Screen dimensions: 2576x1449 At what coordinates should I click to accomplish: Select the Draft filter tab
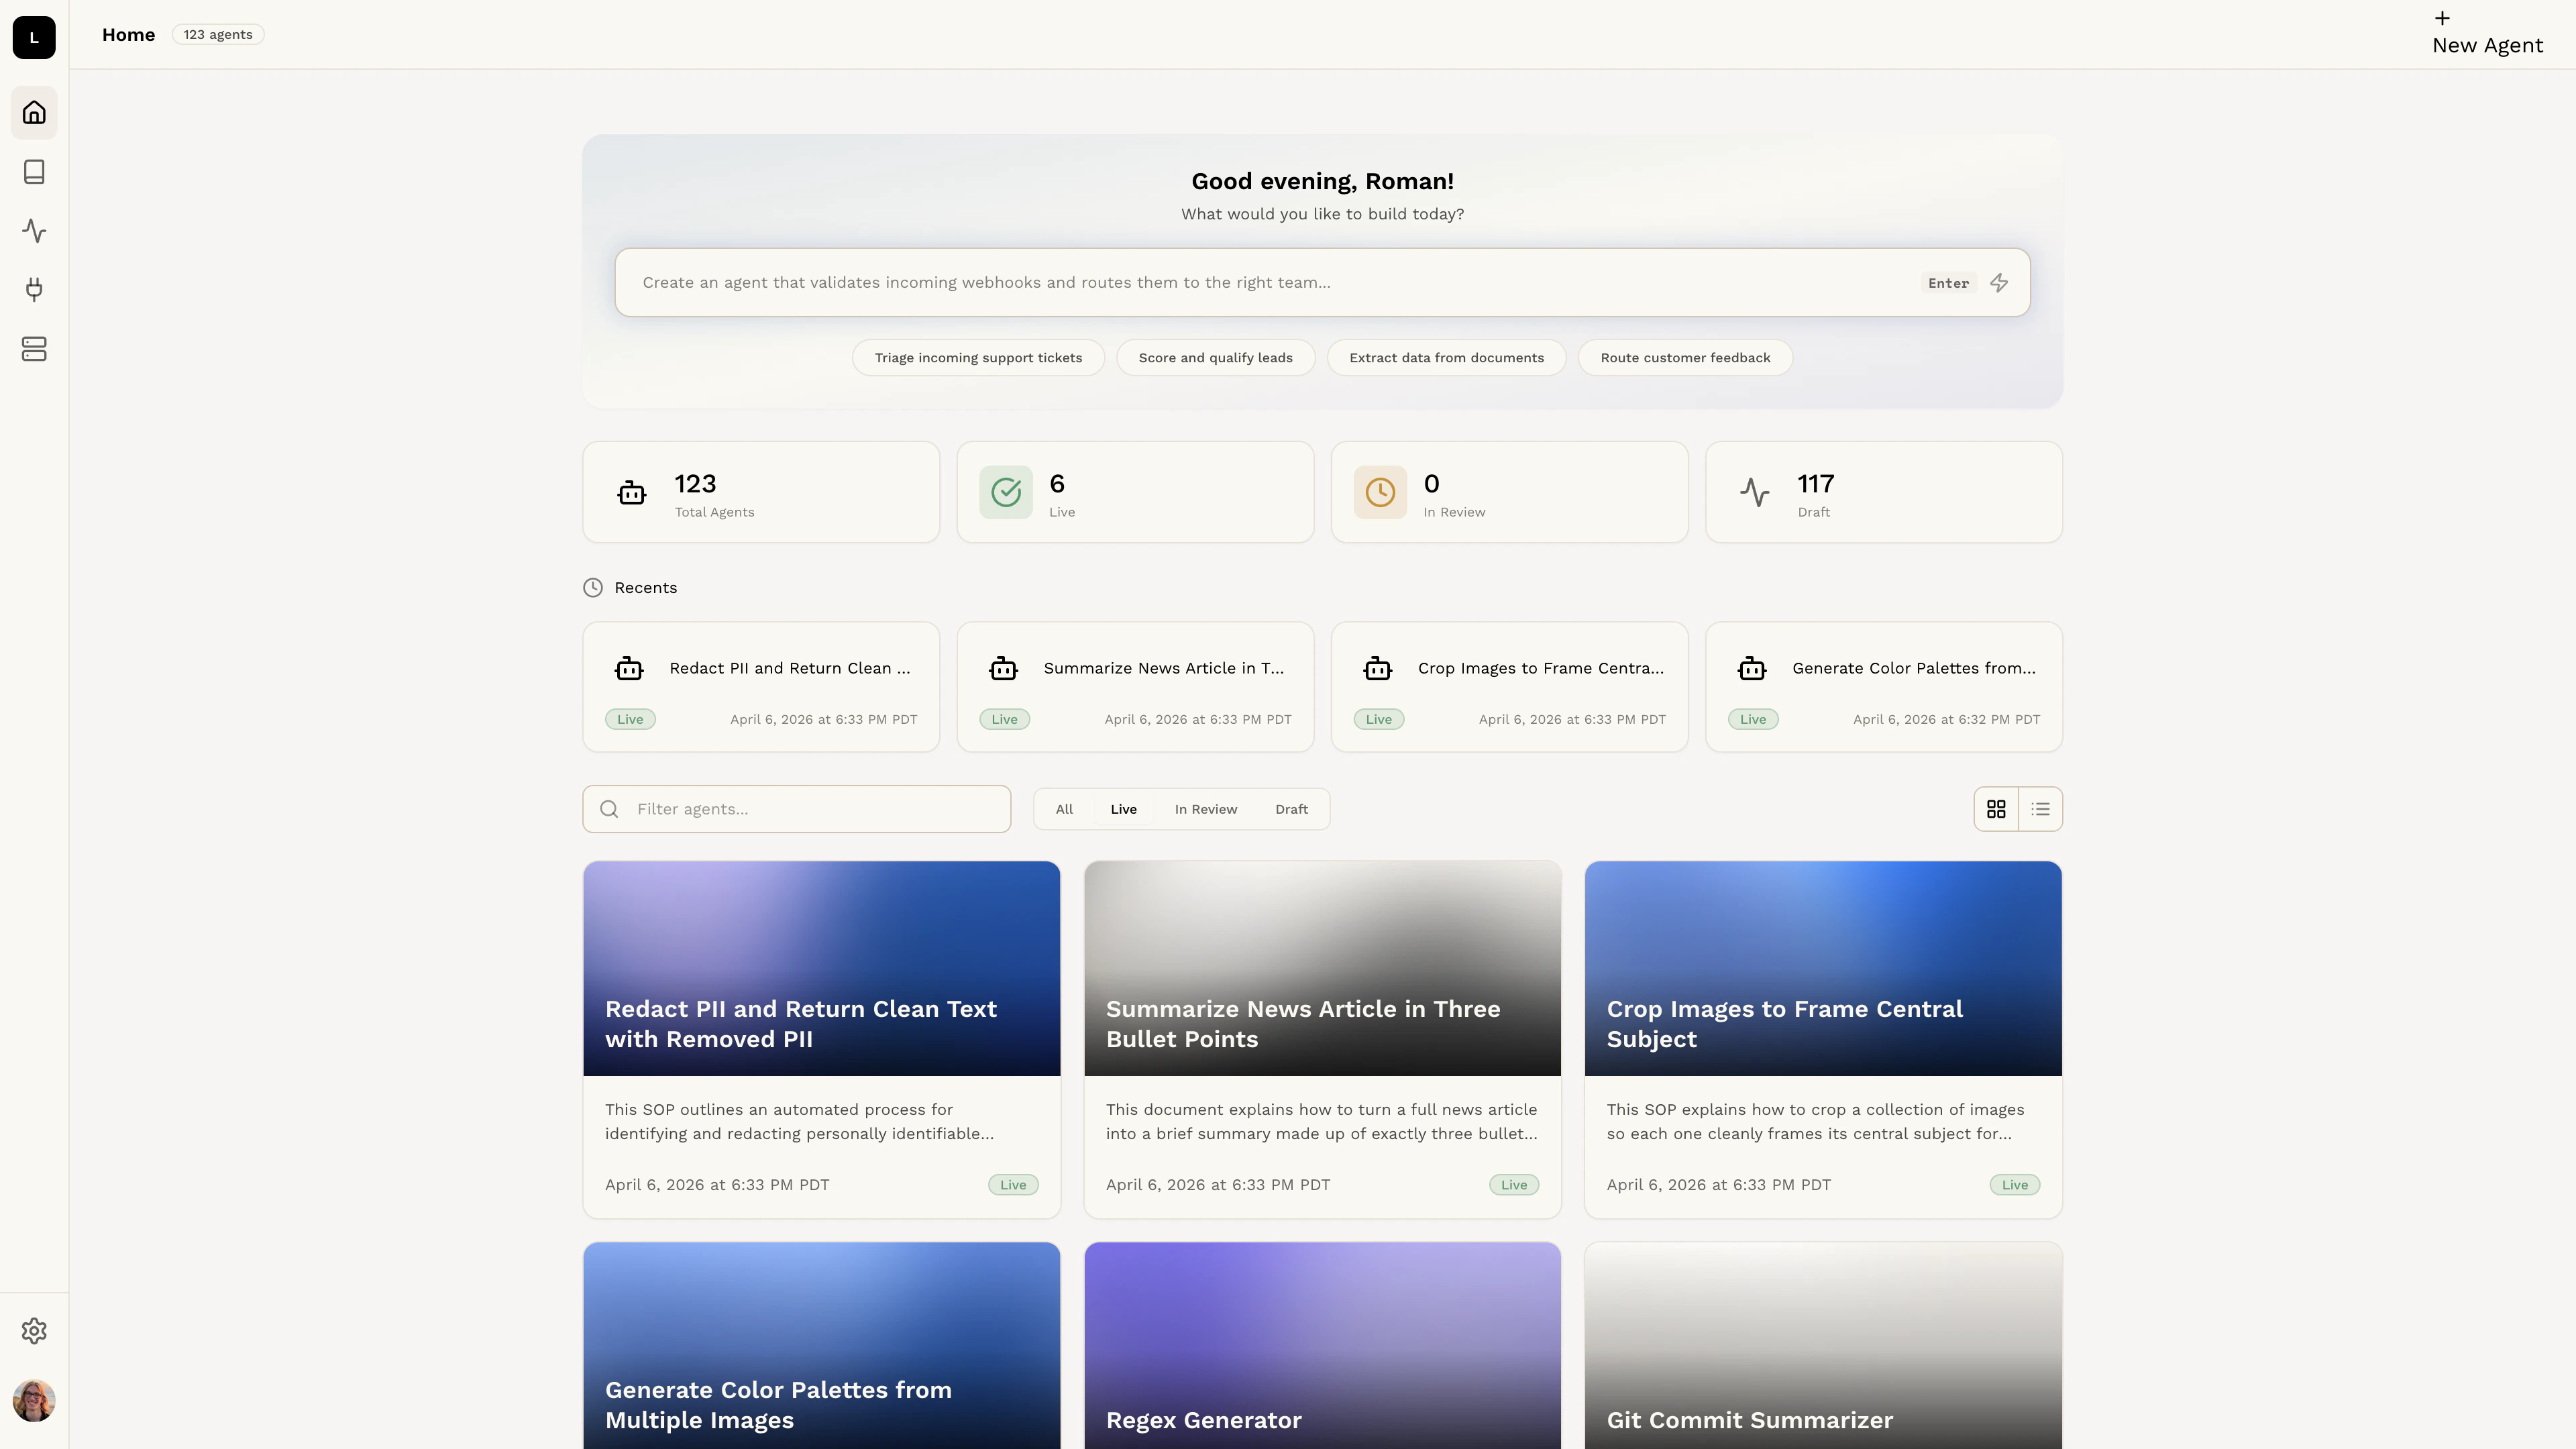(1291, 809)
